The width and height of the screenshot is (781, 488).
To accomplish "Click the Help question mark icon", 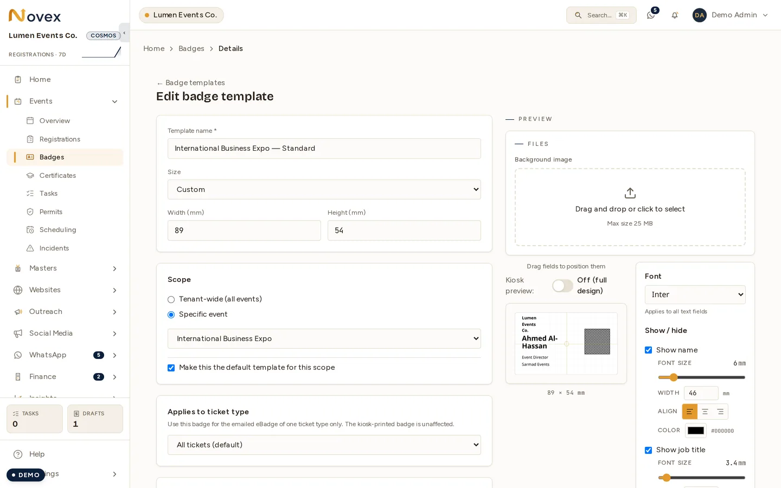I will point(18,454).
